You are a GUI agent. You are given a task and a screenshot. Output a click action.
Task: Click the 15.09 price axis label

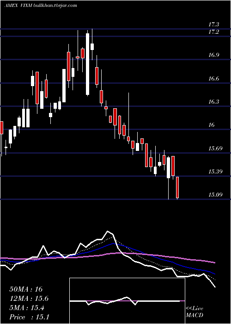pos(215,195)
